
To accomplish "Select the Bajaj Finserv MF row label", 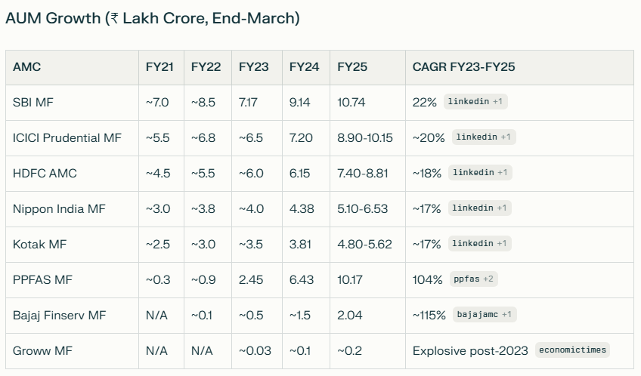I will tap(59, 315).
